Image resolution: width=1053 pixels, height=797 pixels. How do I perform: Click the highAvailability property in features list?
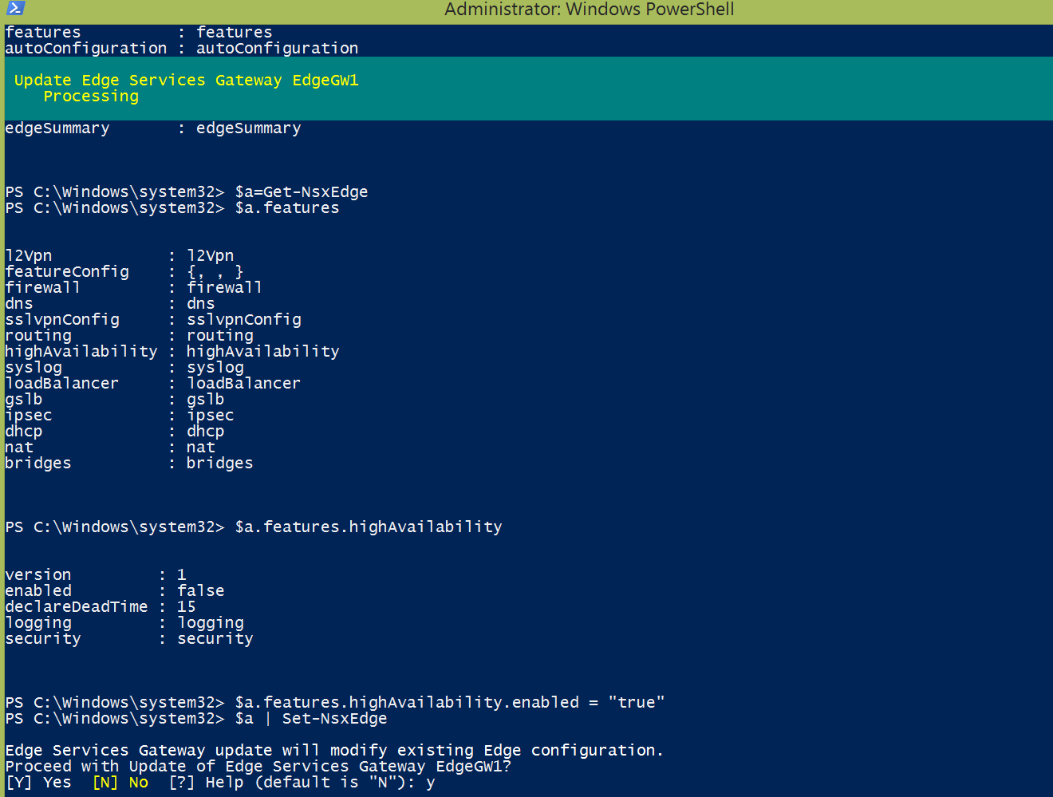click(81, 352)
